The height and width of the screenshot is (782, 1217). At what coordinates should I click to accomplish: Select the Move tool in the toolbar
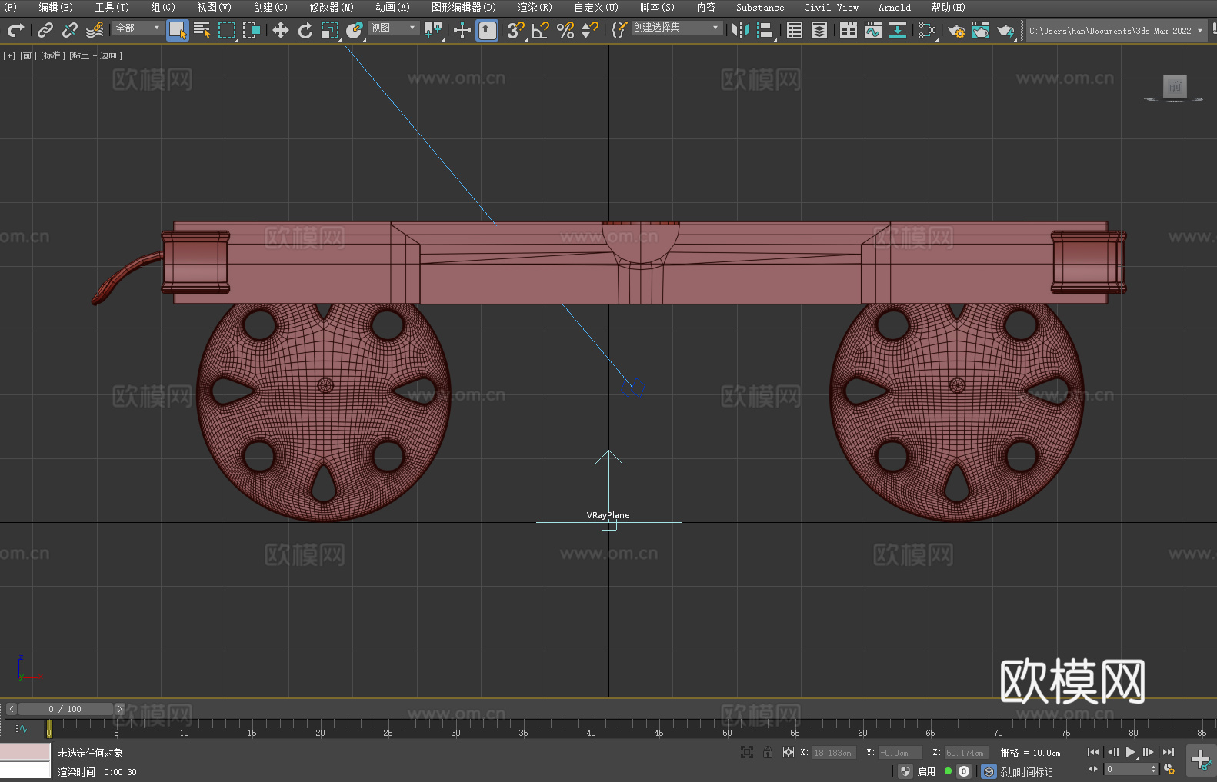tap(281, 30)
